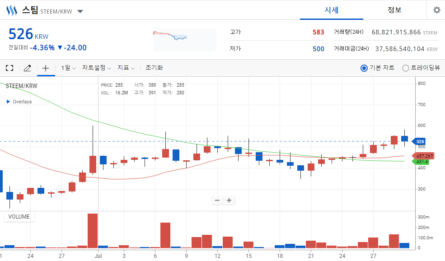Expand the 차트설정 dropdown
Image resolution: width=445 pixels, height=261 pixels.
pos(97,68)
